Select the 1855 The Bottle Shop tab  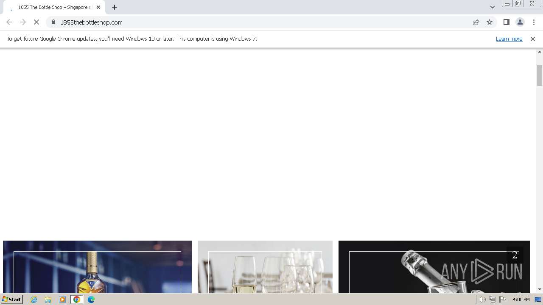(53, 7)
